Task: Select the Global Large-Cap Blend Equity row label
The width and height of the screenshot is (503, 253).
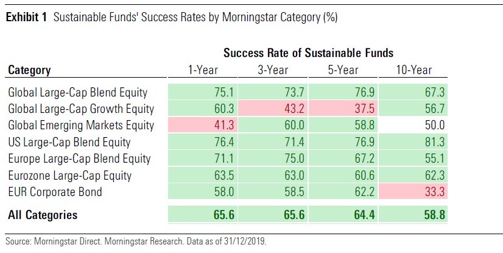Action: click(x=78, y=92)
